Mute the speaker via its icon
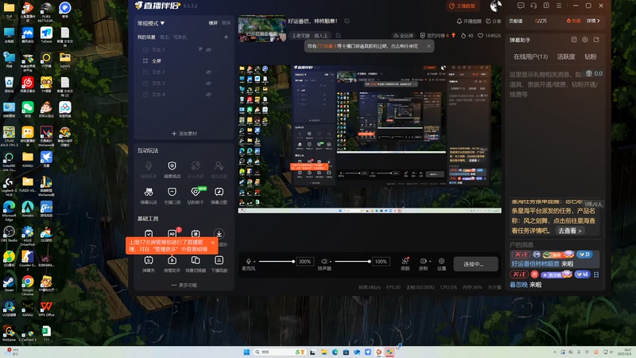 click(x=324, y=262)
